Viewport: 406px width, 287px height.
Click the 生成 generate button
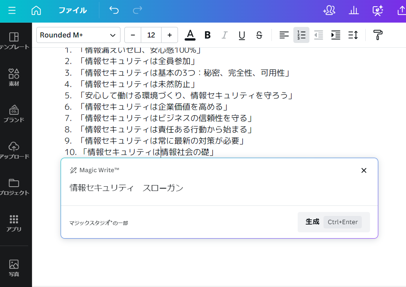(x=334, y=222)
